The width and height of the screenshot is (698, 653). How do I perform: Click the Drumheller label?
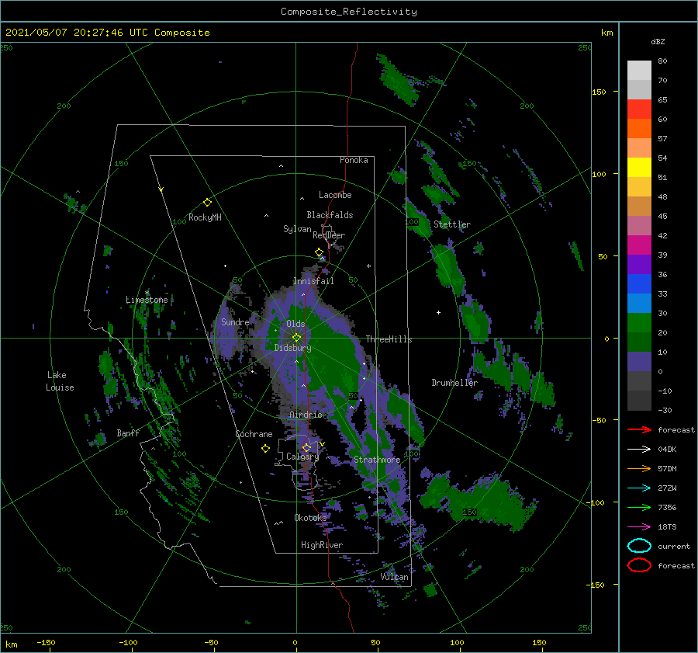pyautogui.click(x=454, y=383)
